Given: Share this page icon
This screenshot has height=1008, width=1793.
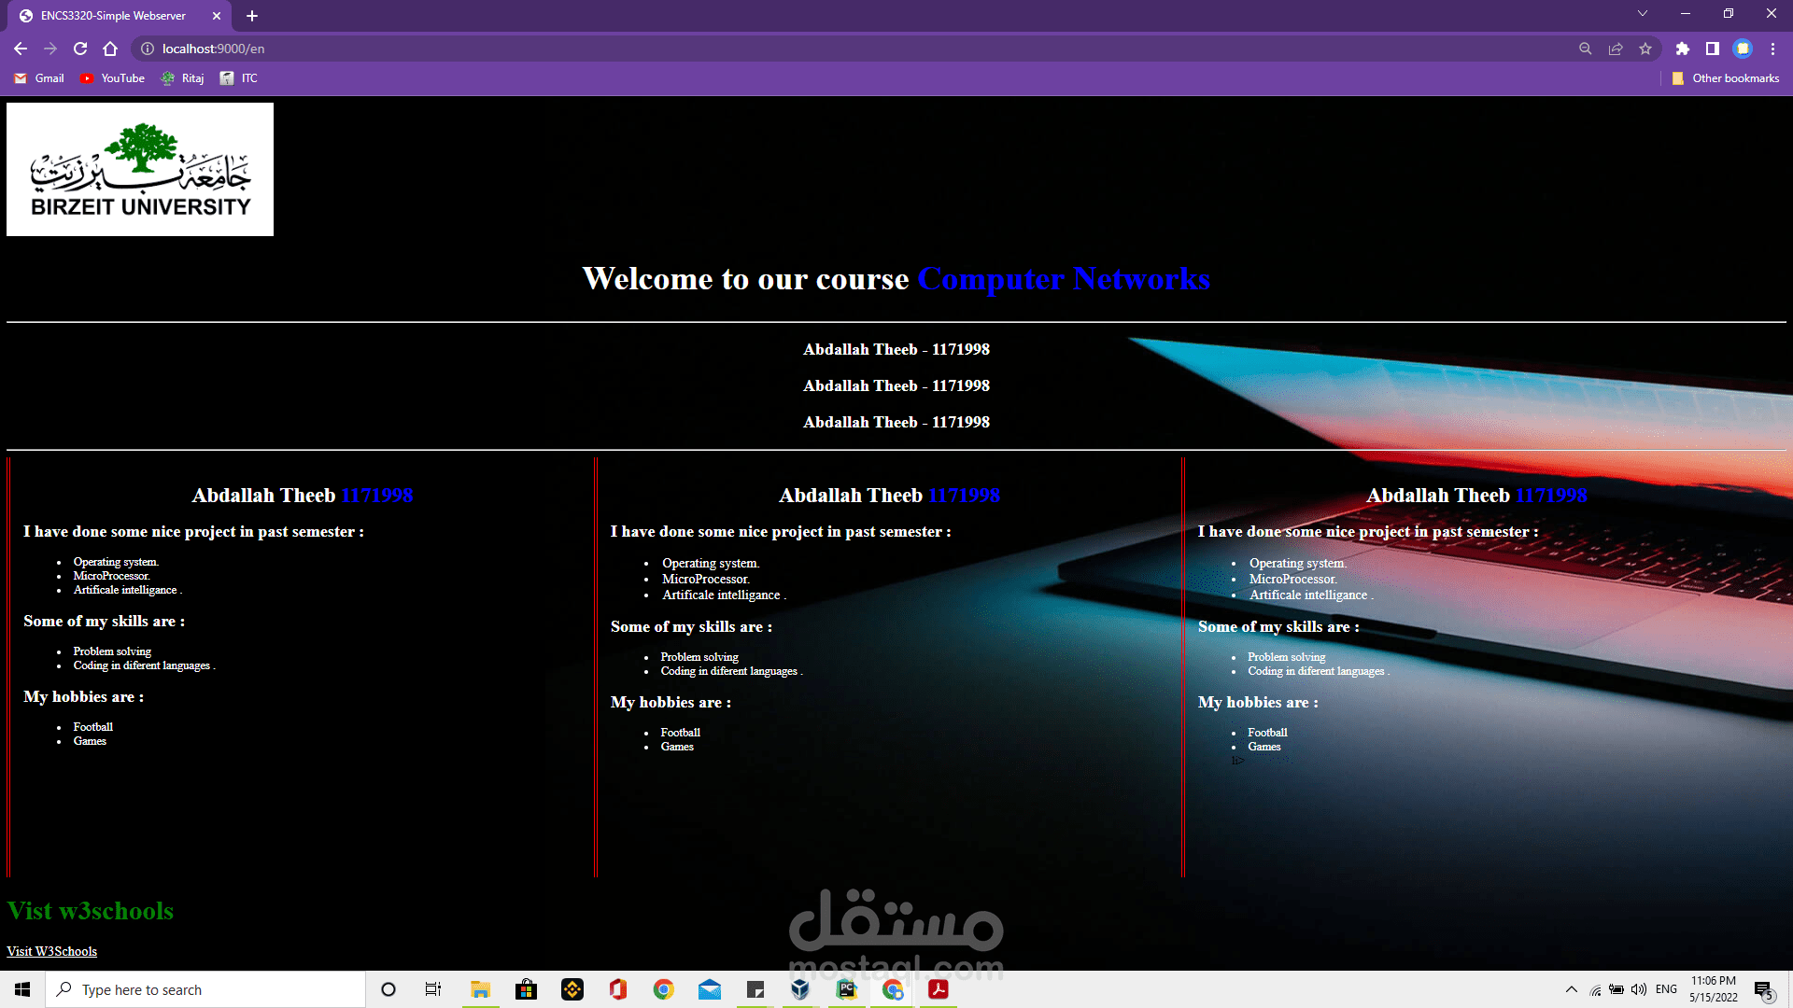Looking at the screenshot, I should pyautogui.click(x=1616, y=49).
